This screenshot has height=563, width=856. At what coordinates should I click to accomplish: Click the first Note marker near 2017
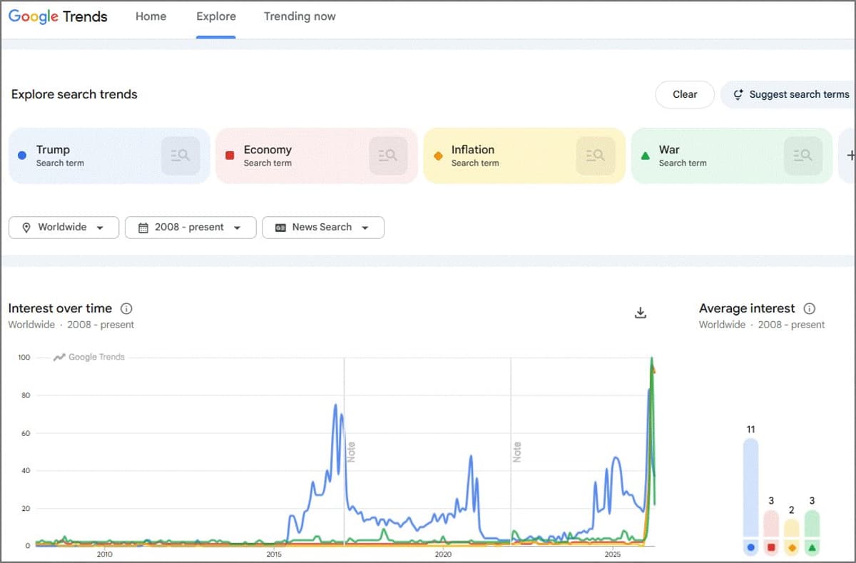tap(351, 452)
